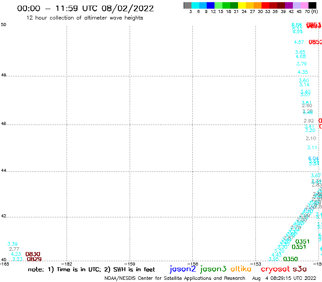Click the wave height value '4.68'

coord(301,56)
